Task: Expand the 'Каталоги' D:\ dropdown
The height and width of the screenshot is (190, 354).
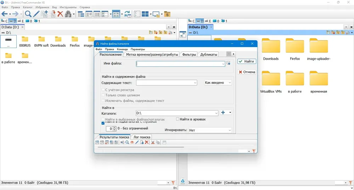Action: point(216,113)
